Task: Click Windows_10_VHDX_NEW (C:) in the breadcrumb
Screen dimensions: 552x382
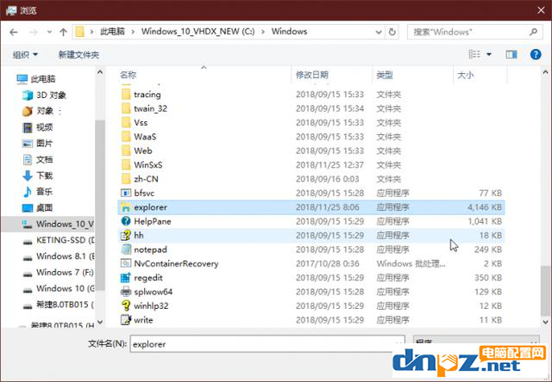Action: point(198,32)
